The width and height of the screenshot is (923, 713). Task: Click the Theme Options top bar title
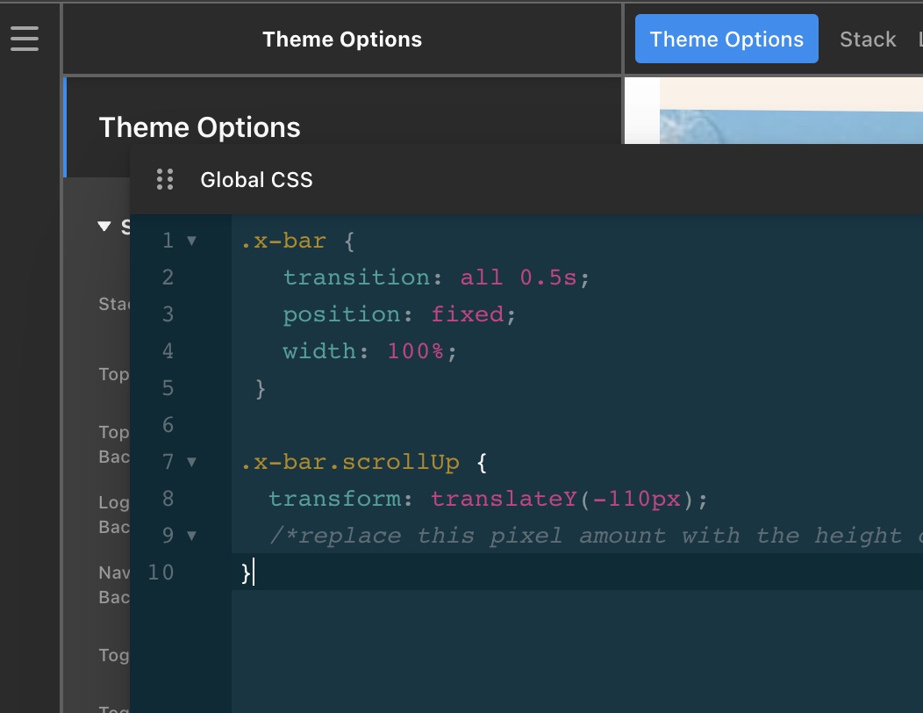click(342, 40)
